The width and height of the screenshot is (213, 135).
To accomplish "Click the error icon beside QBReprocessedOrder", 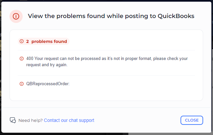I will [22, 84].
